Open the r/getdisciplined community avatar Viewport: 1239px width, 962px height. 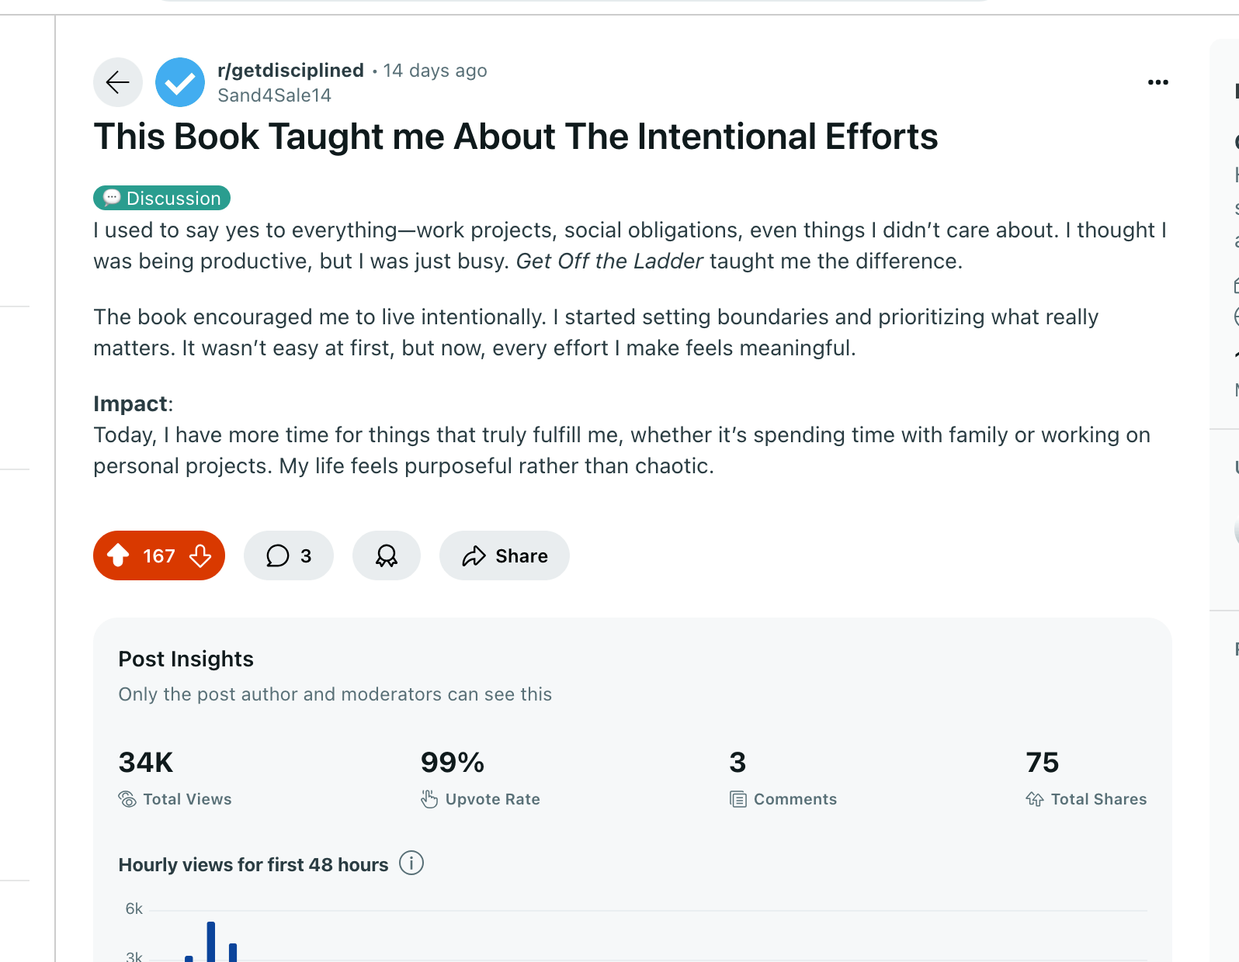click(x=180, y=82)
